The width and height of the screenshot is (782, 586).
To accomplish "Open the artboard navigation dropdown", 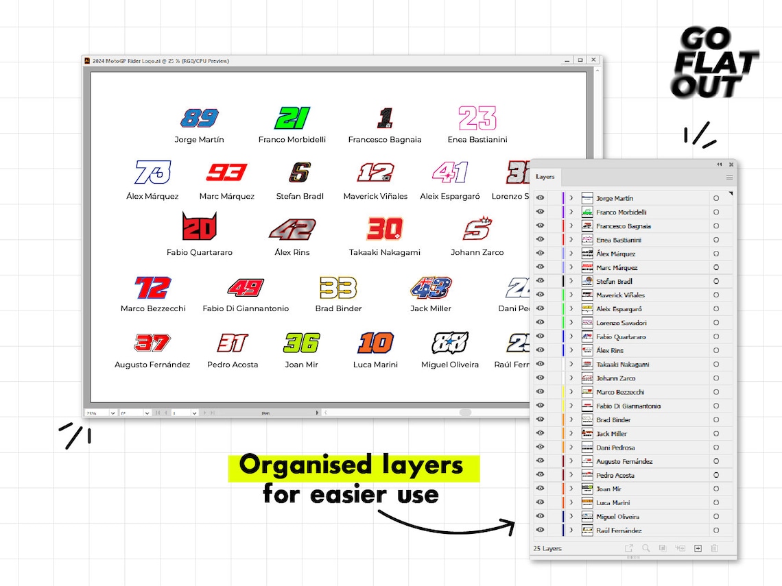I will pyautogui.click(x=194, y=412).
